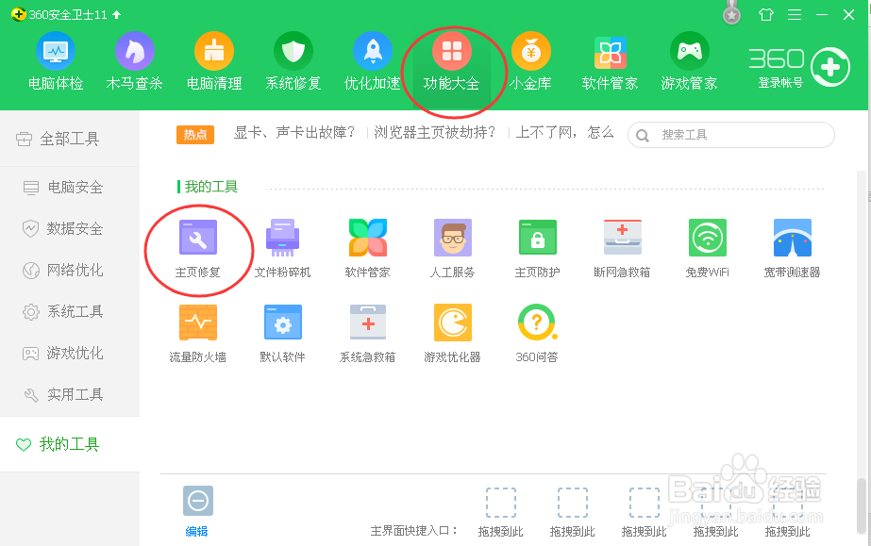Select 全部工具 sidebar tab
Image resolution: width=871 pixels, height=546 pixels.
(x=70, y=139)
